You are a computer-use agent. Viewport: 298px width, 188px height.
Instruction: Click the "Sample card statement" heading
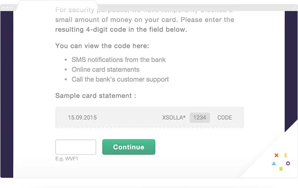[96, 96]
